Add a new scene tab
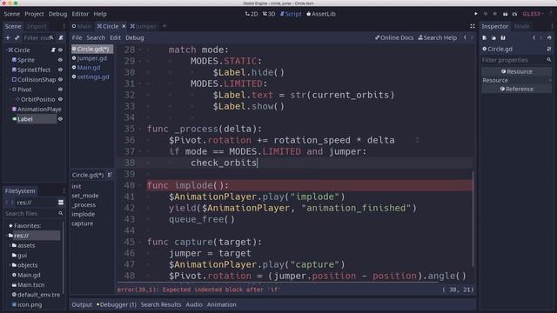 pos(164,26)
